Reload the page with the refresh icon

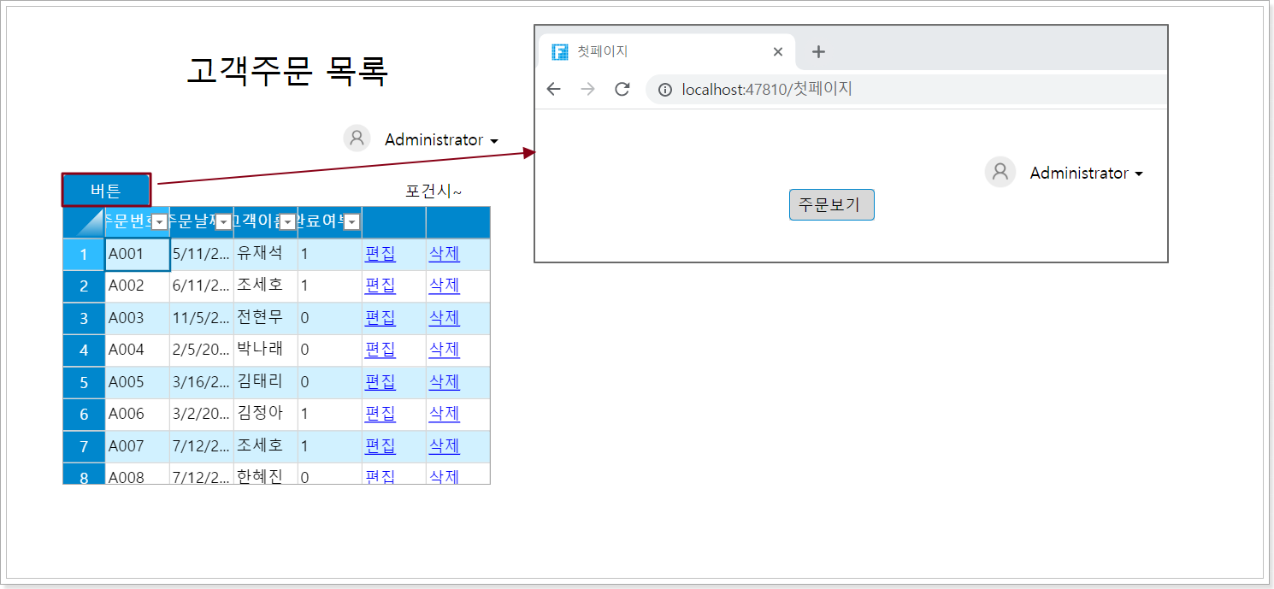click(622, 89)
